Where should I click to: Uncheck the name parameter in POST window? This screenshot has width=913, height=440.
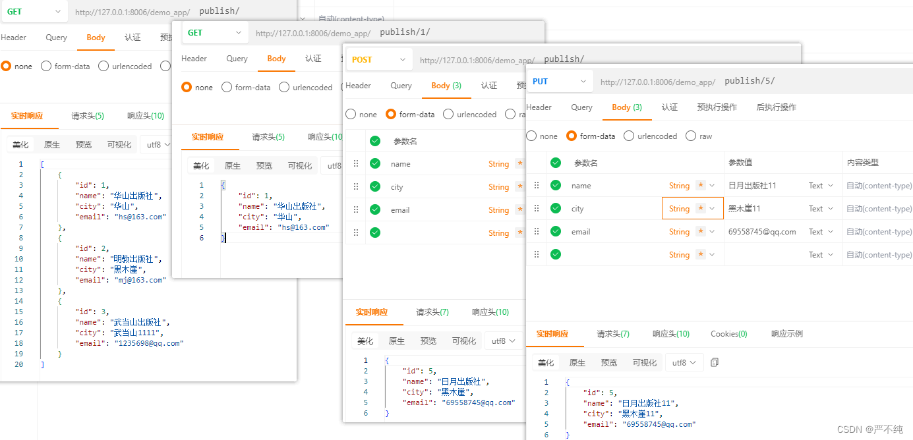(x=375, y=164)
